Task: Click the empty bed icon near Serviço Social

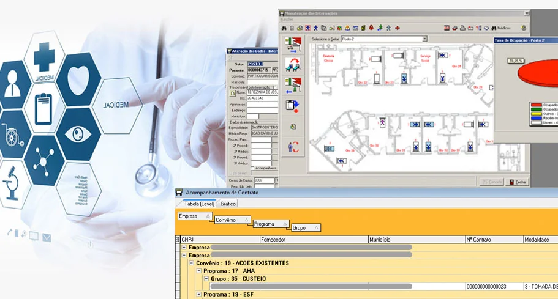Action: (x=398, y=56)
